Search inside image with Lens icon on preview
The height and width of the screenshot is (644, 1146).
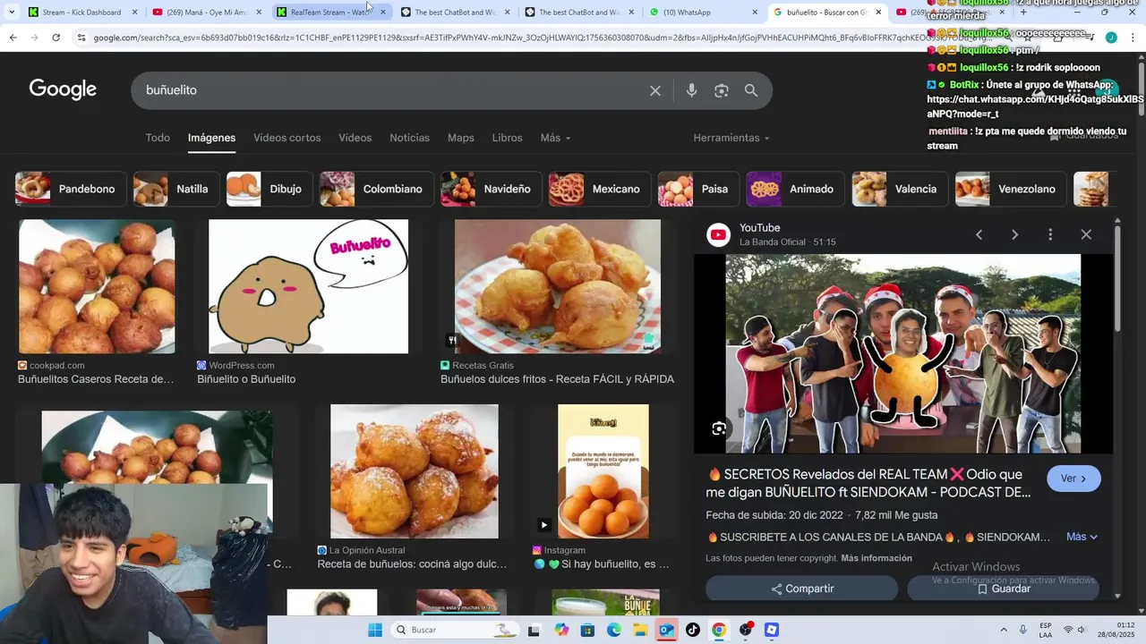point(719,428)
